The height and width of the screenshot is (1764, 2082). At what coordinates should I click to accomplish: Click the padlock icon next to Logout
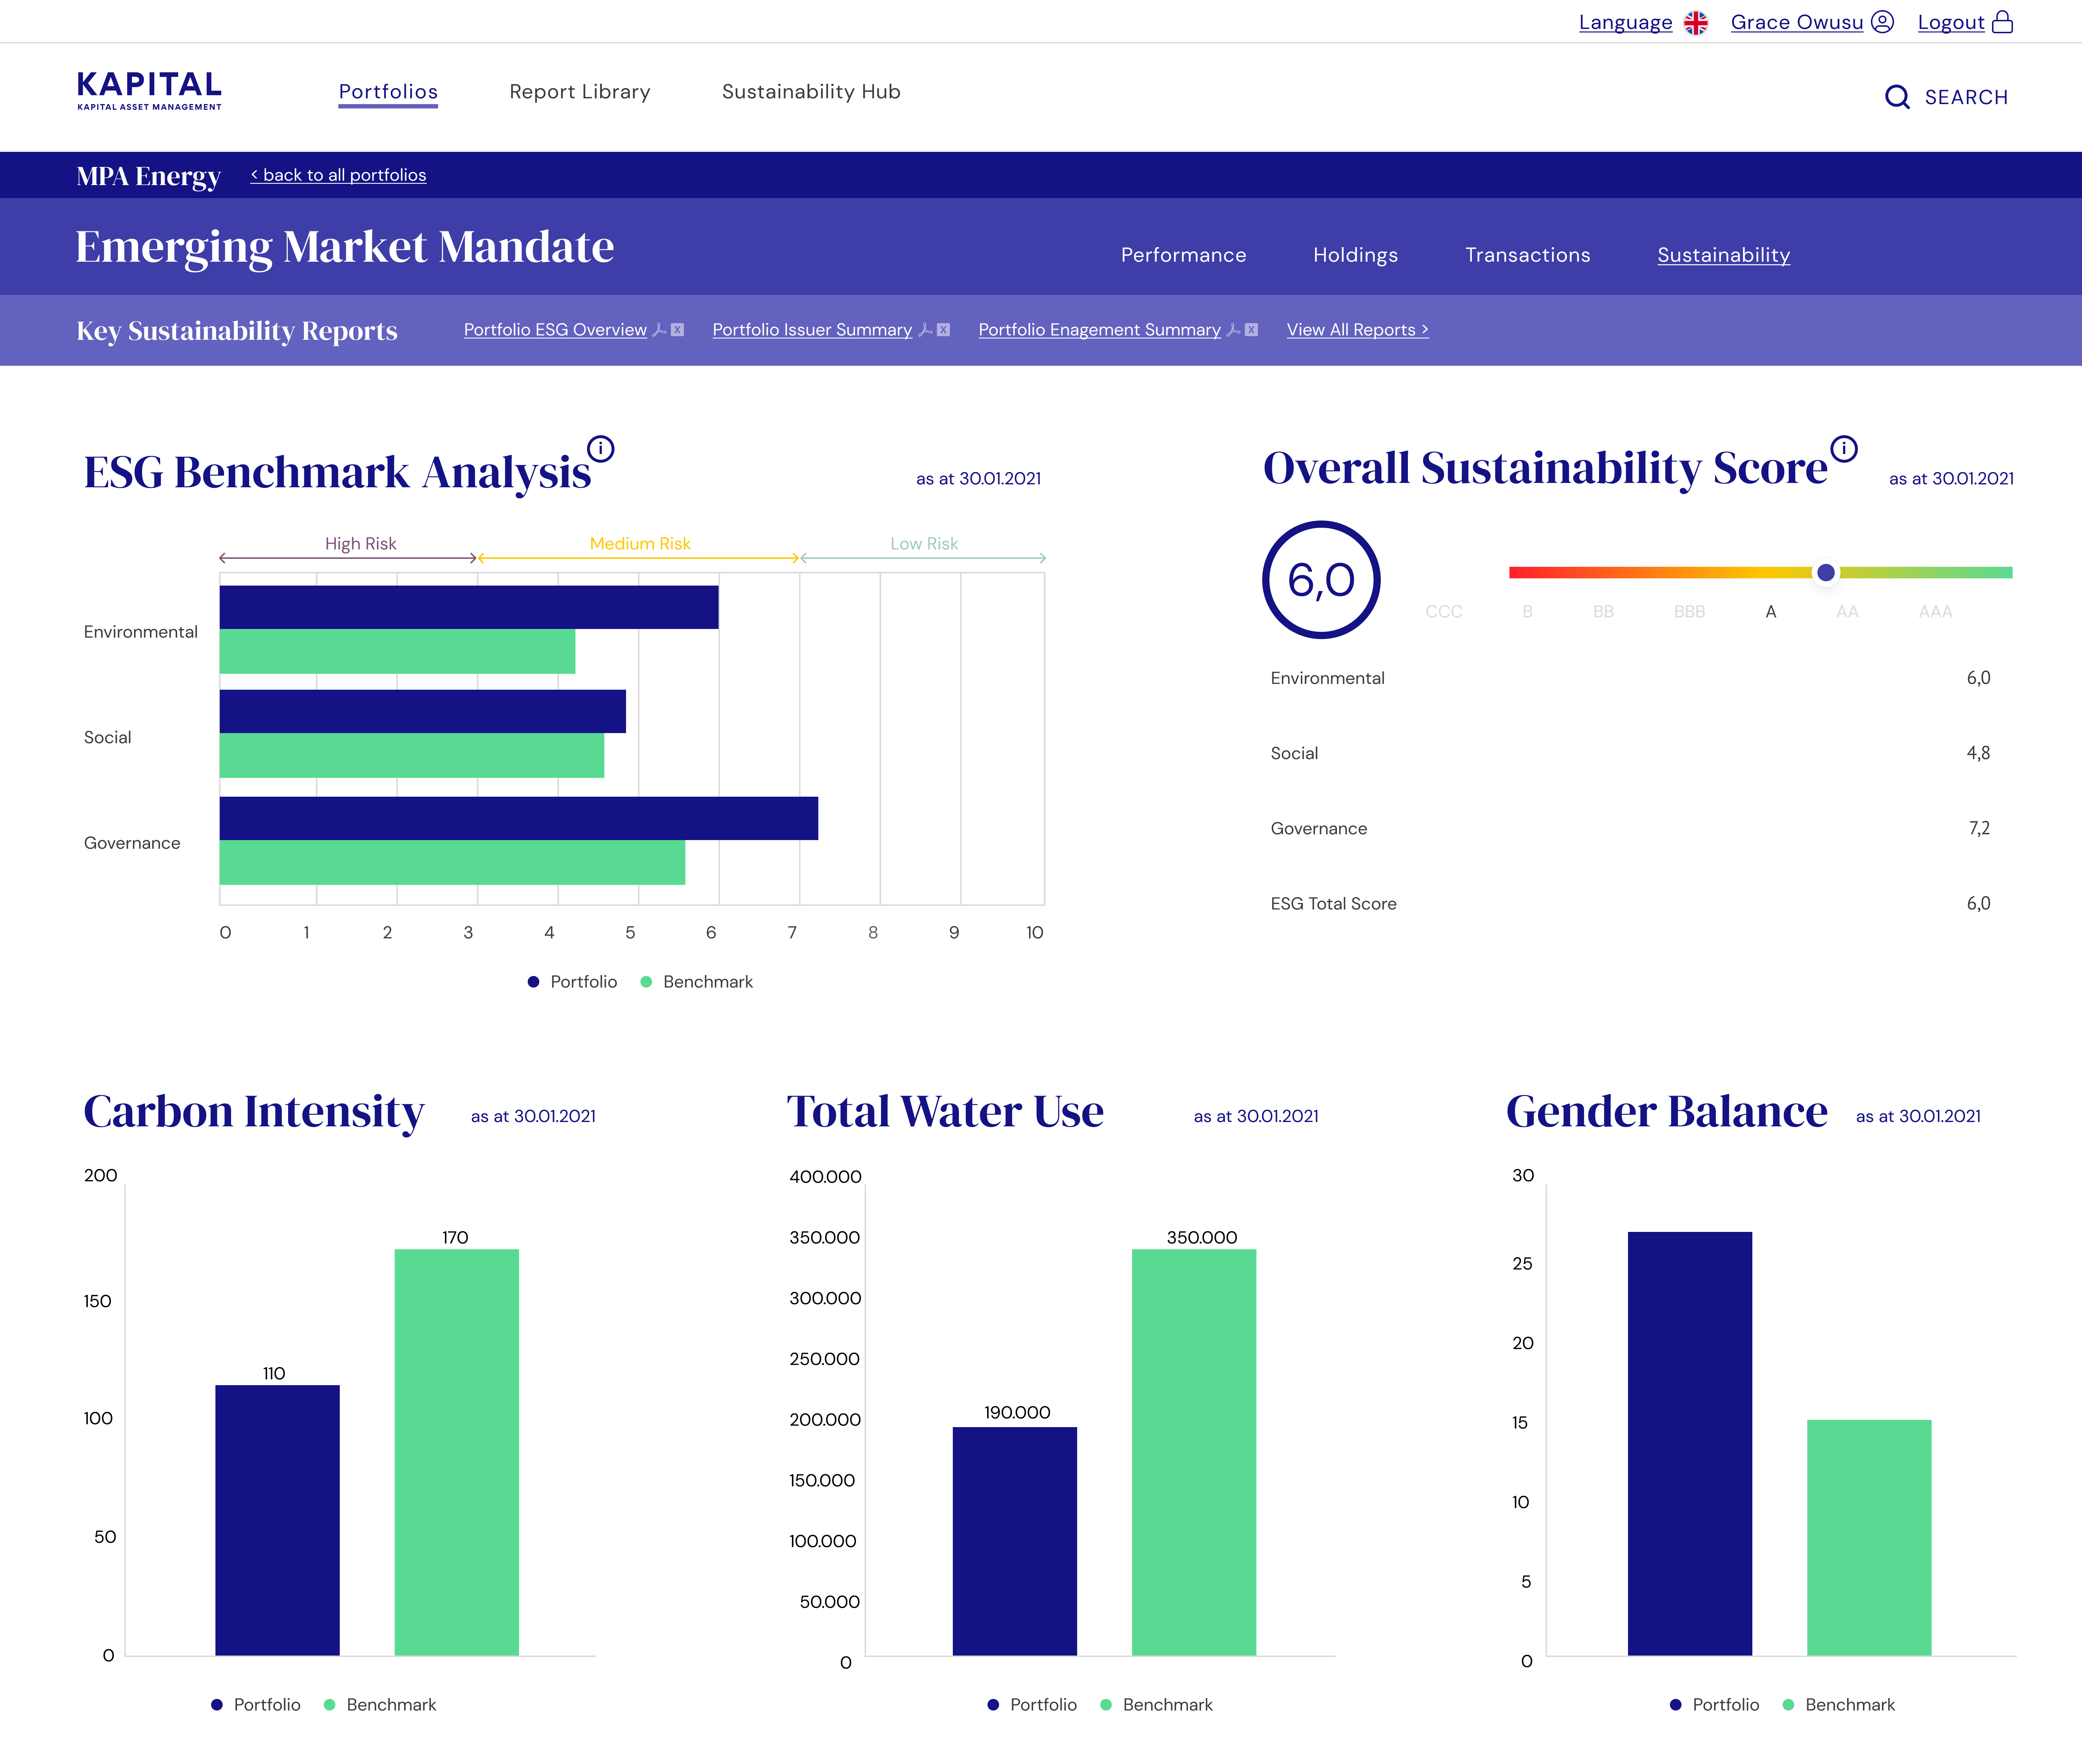click(2002, 22)
